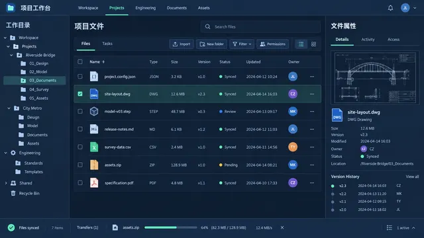
Task: Switch to the Access tab
Action: pyautogui.click(x=394, y=40)
